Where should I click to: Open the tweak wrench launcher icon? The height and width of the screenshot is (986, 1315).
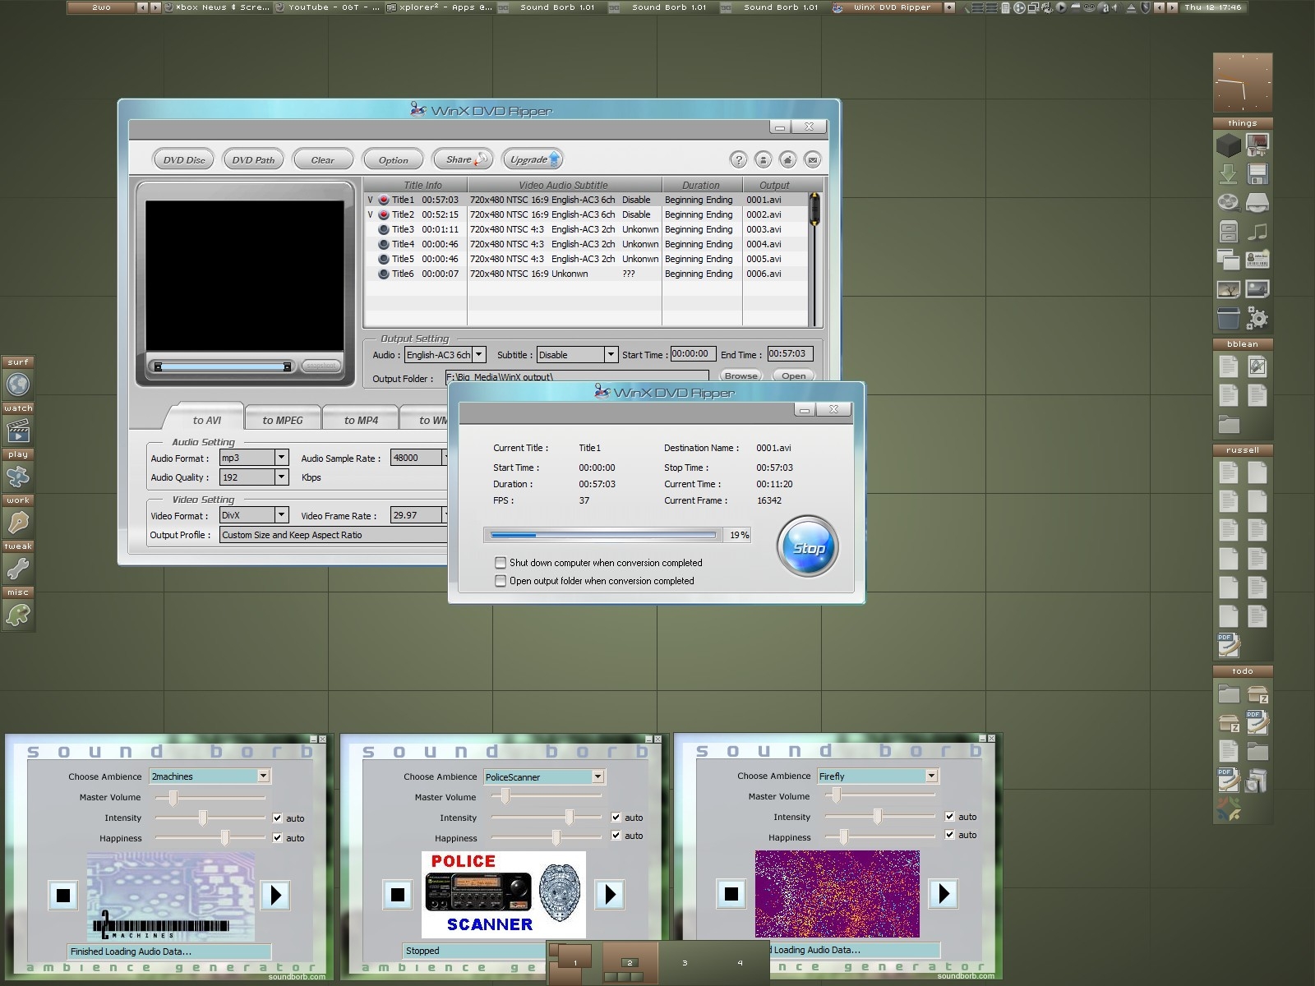(18, 568)
